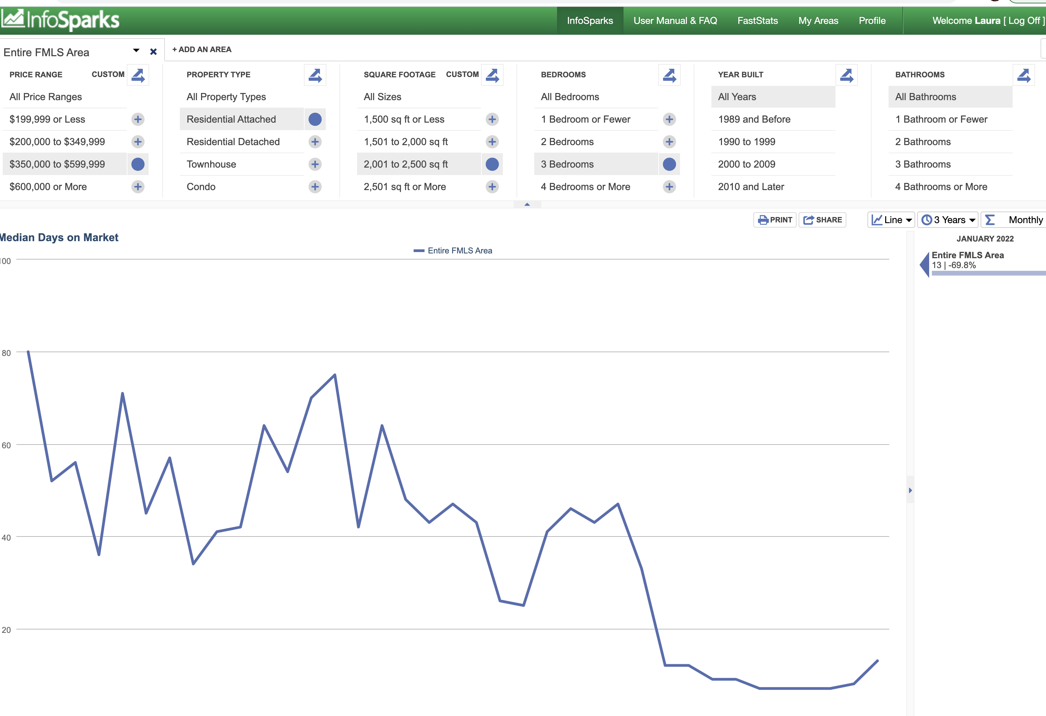The height and width of the screenshot is (716, 1046).
Task: Click the SHARE button
Action: tap(822, 220)
